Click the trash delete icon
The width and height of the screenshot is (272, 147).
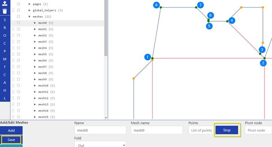tap(5, 11)
